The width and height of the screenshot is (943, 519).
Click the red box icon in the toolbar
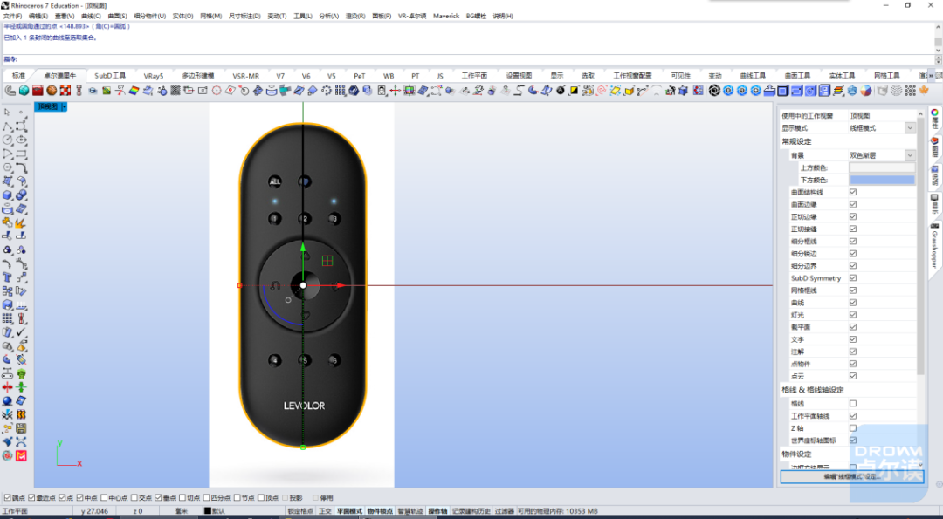(x=38, y=91)
